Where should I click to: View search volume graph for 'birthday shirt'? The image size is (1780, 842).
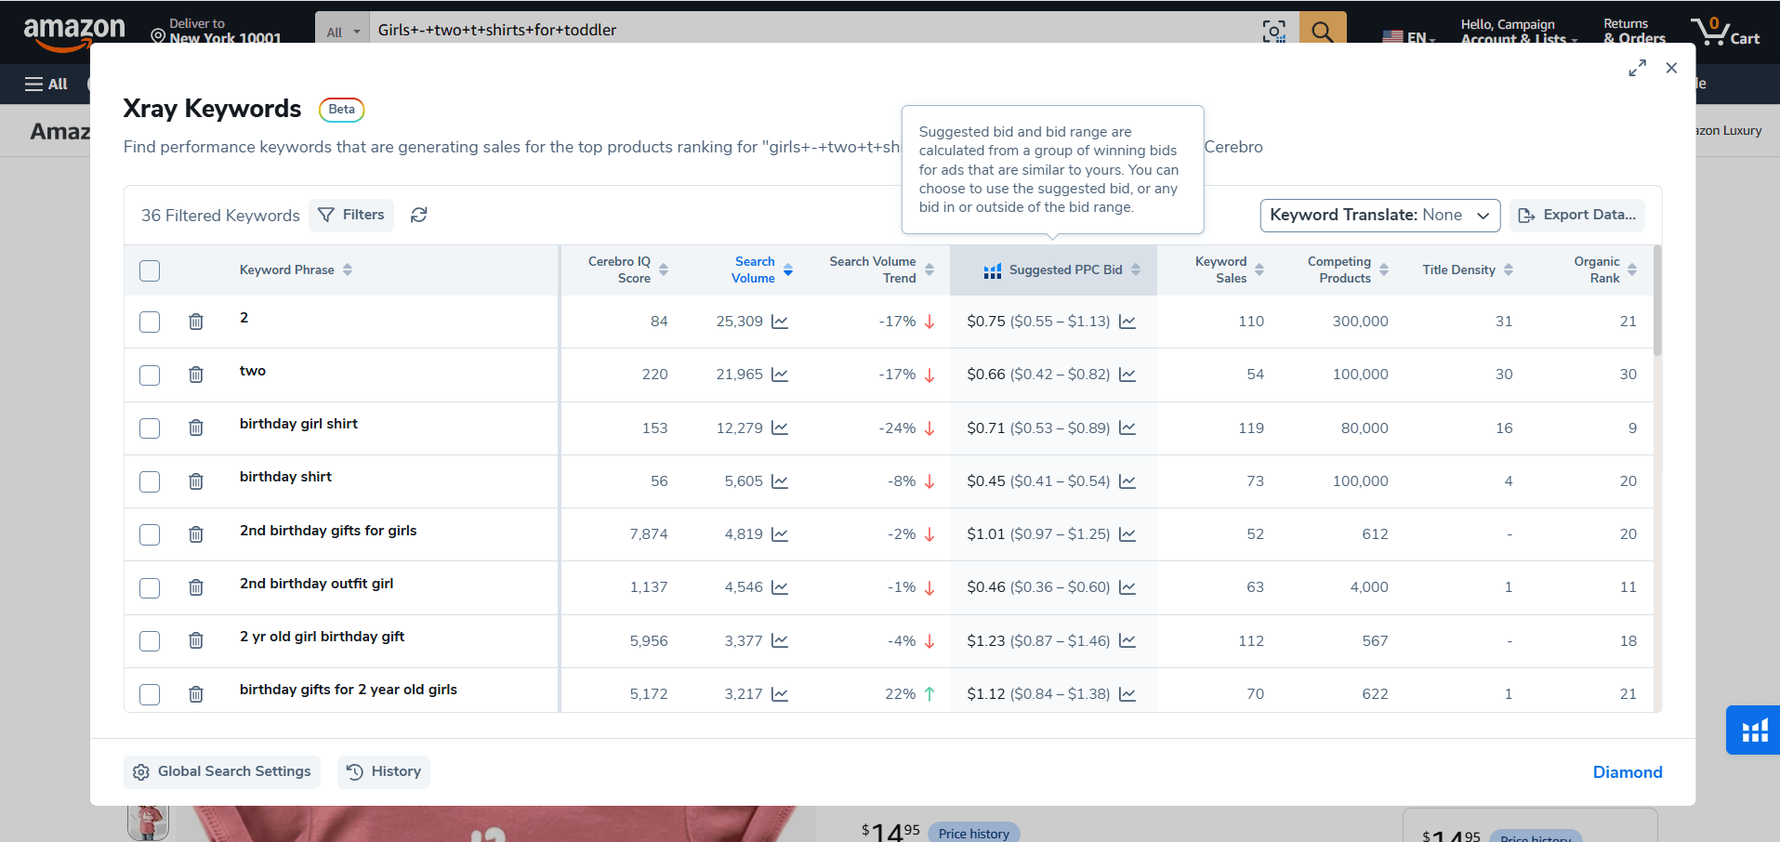pos(780,481)
